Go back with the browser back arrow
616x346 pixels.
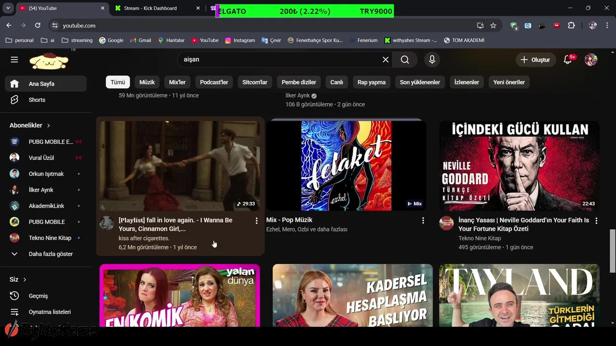pyautogui.click(x=9, y=25)
